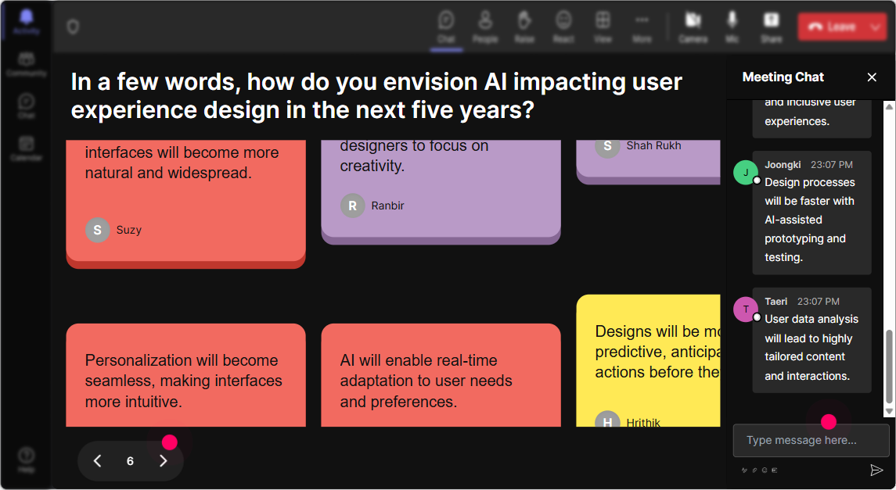
Task: Click Hrithik's avatar on the yellow card
Action: [x=607, y=419]
